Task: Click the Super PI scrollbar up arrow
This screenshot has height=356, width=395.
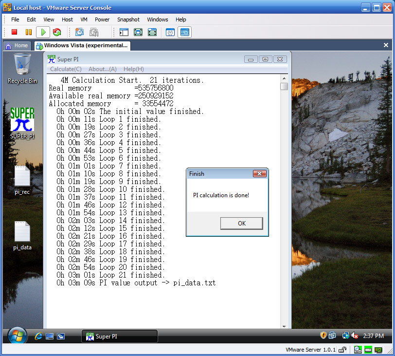Action: (x=284, y=78)
